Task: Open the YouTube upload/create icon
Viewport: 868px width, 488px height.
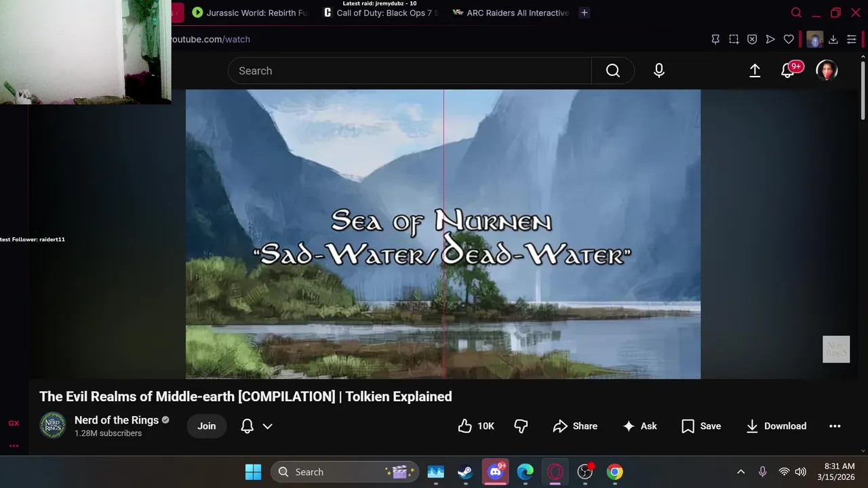Action: [755, 70]
